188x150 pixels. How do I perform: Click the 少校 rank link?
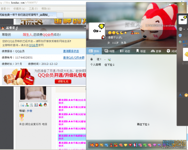click(29, 111)
